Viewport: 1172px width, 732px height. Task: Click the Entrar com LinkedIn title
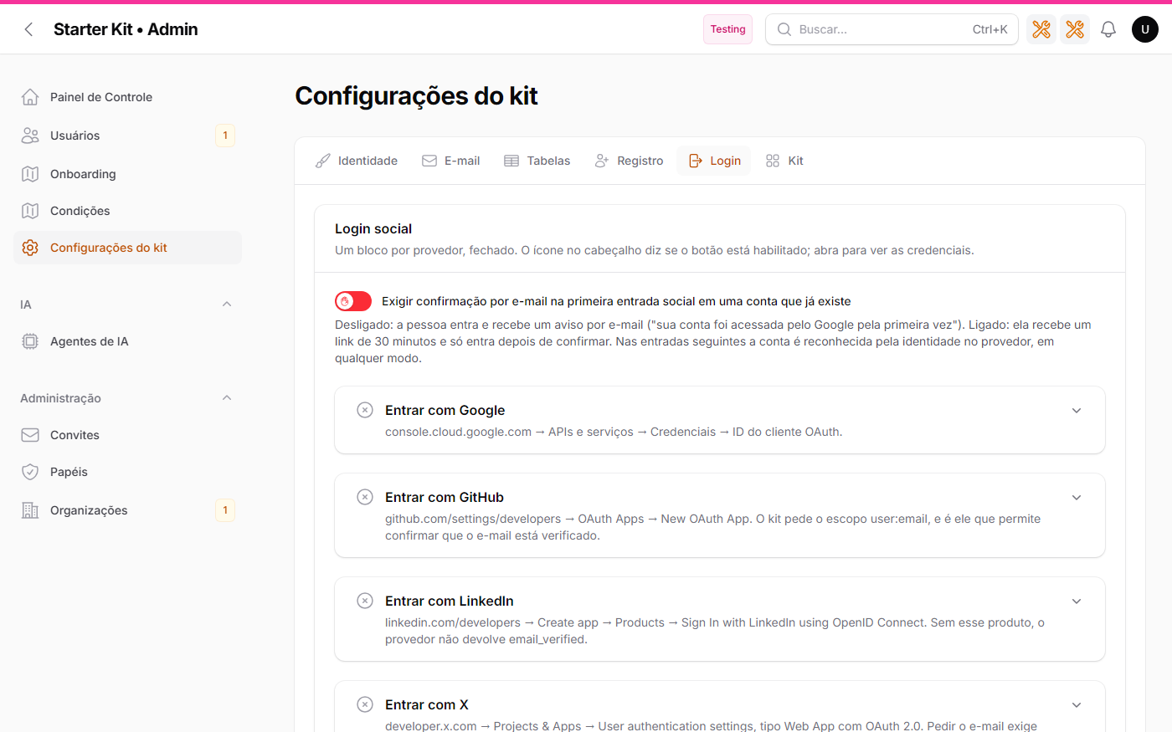[x=450, y=601]
